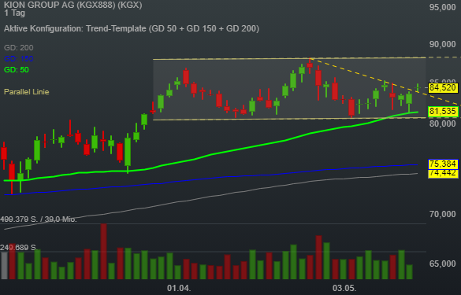Click the 01.04. date axis label
Image resolution: width=461 pixels, height=295 pixels.
point(179,288)
